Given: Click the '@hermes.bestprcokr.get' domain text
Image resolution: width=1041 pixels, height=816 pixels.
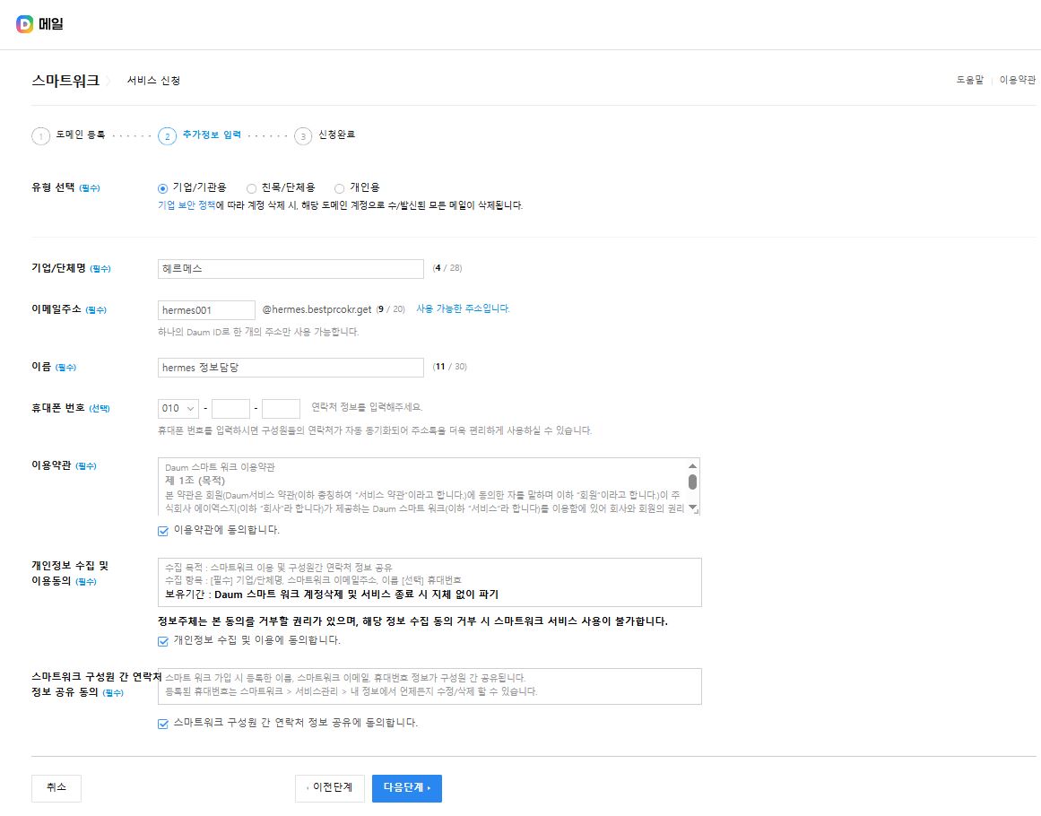Looking at the screenshot, I should pos(317,309).
